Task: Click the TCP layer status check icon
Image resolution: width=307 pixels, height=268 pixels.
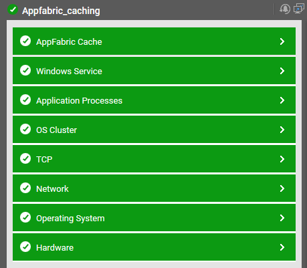Action: tap(25, 158)
